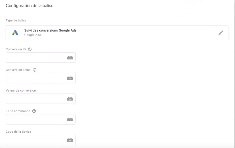
Task: Focus the Conversion Label input field
Action: pyautogui.click(x=35, y=78)
